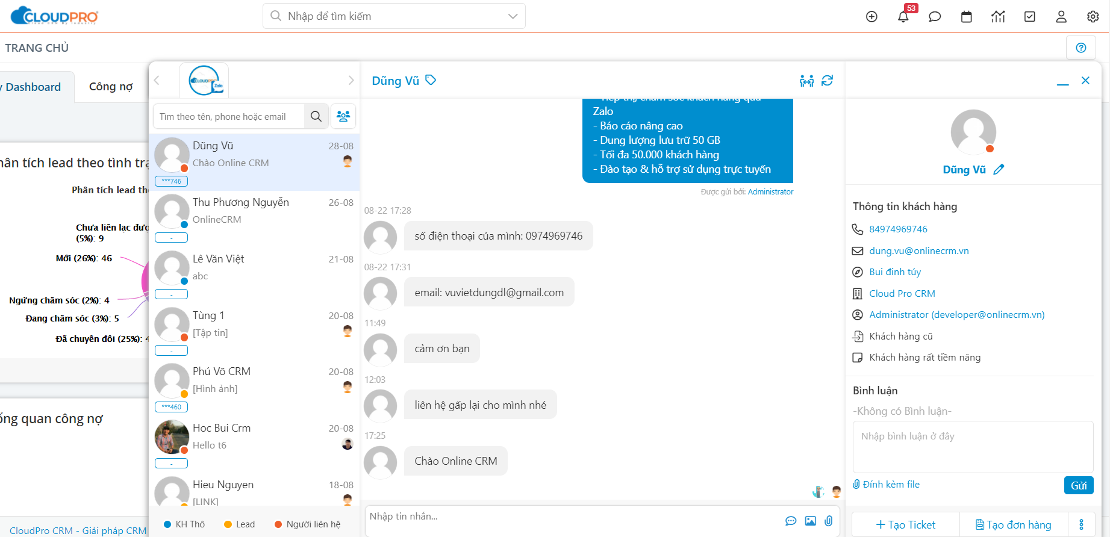Image resolution: width=1110 pixels, height=537 pixels.
Task: Select the Zalo CloudPro channel tab
Action: 204,80
